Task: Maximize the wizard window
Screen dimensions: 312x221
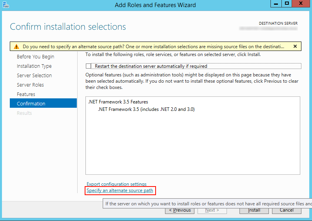Action: 287,4
